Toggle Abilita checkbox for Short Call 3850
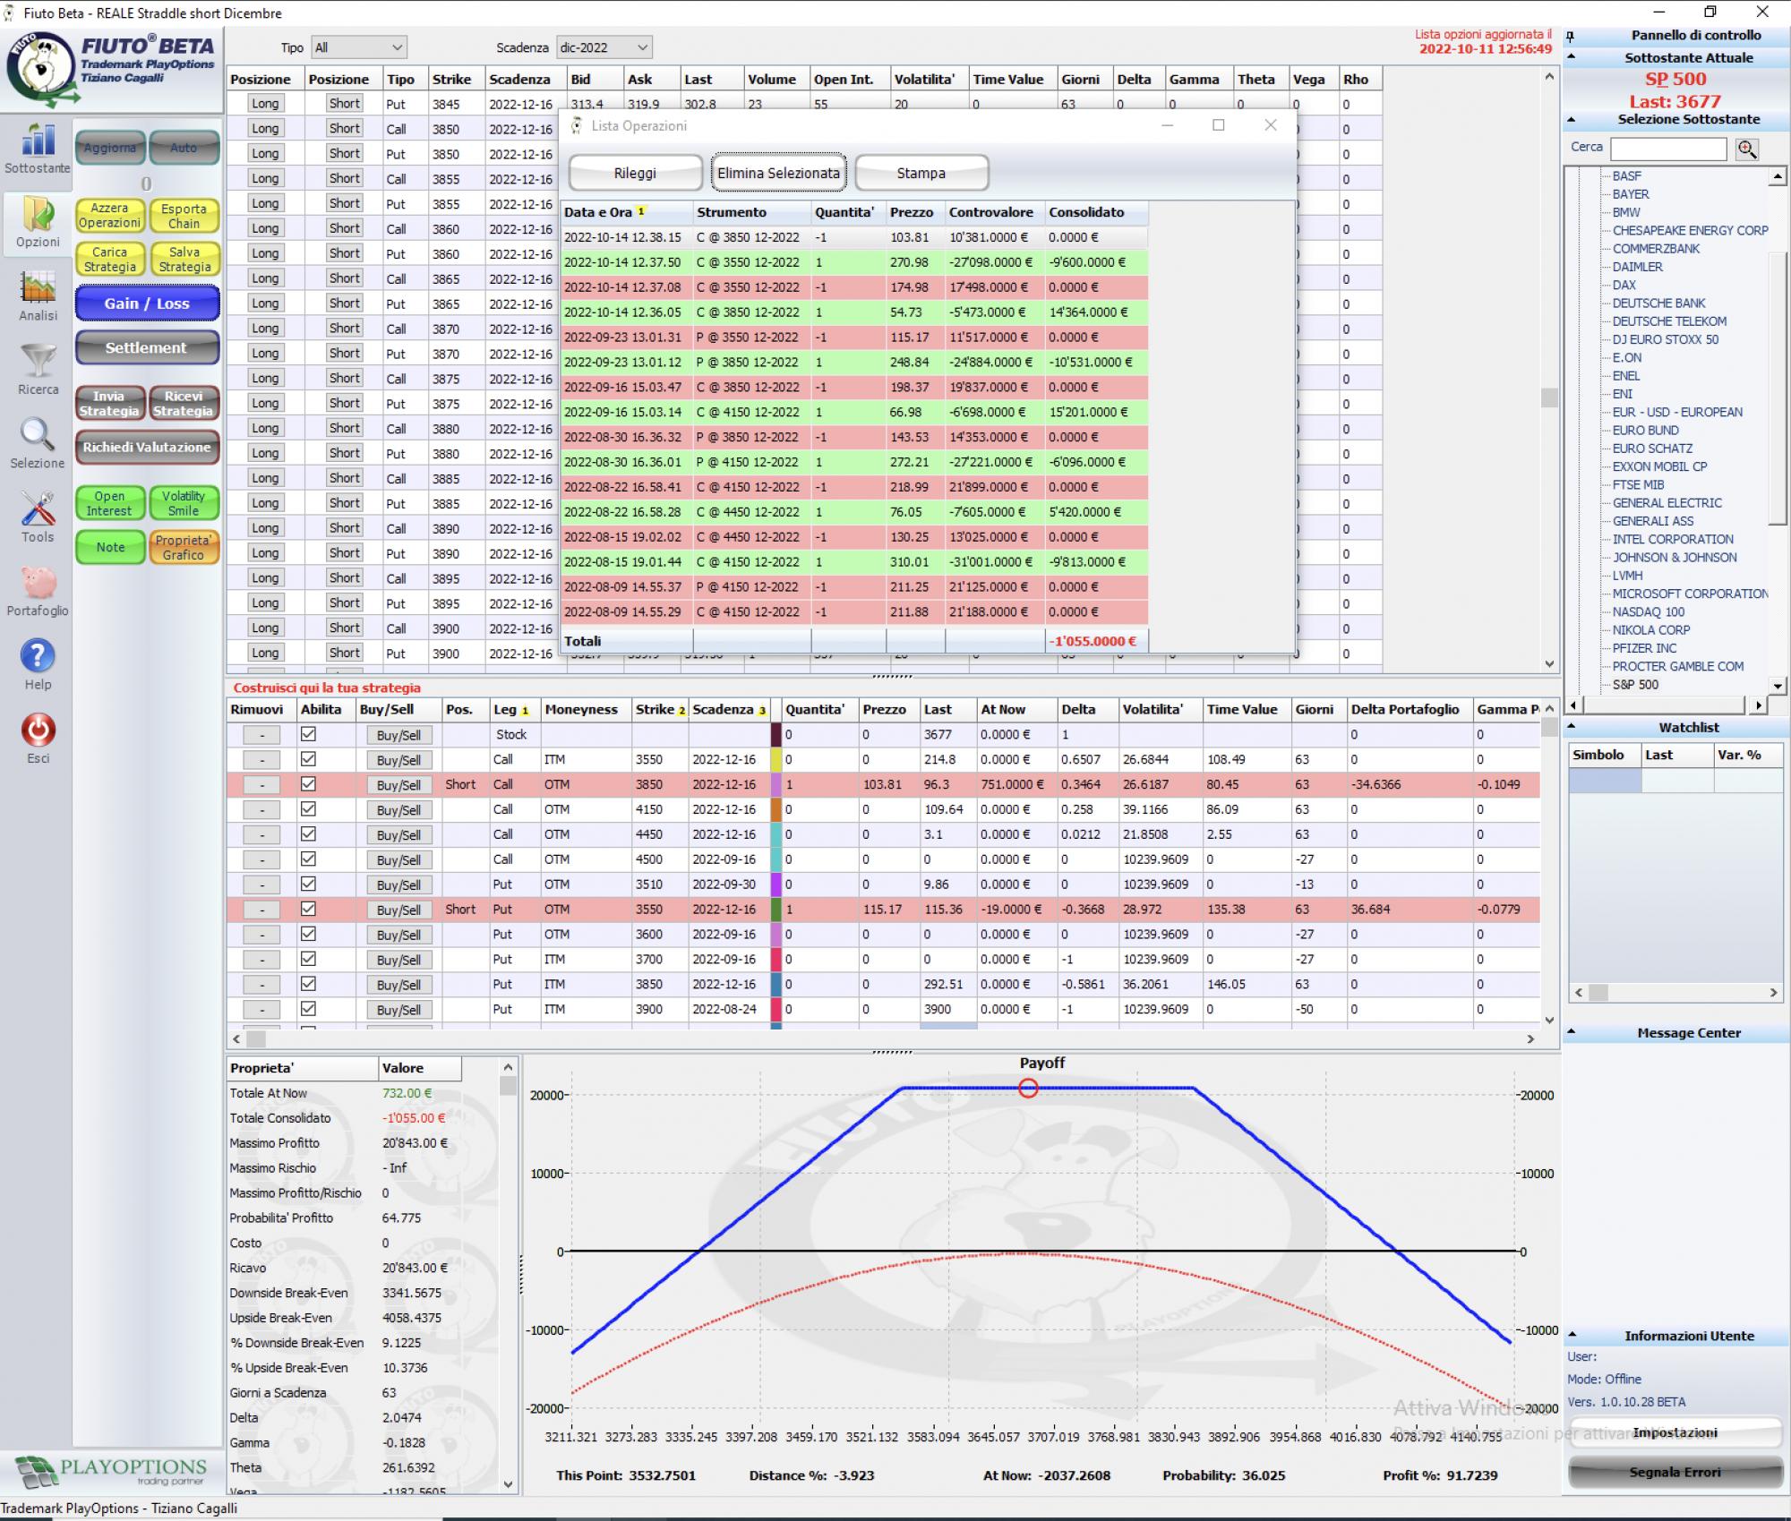This screenshot has width=1791, height=1521. tap(308, 784)
